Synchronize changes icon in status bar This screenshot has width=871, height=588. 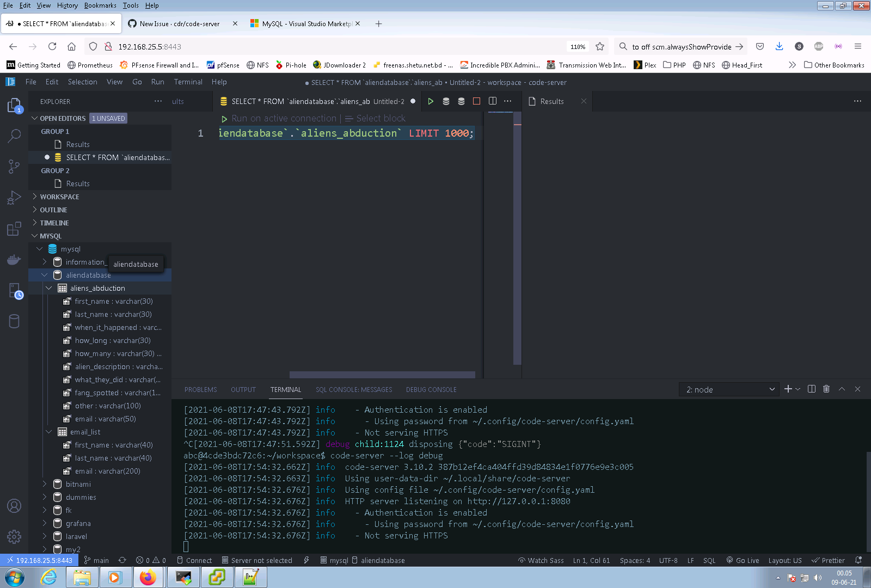[122, 560]
